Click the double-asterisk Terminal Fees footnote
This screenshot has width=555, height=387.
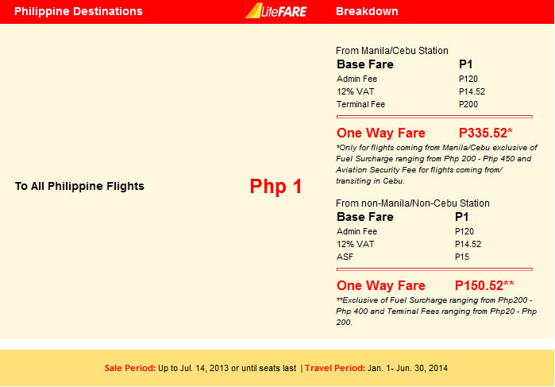[x=437, y=312]
